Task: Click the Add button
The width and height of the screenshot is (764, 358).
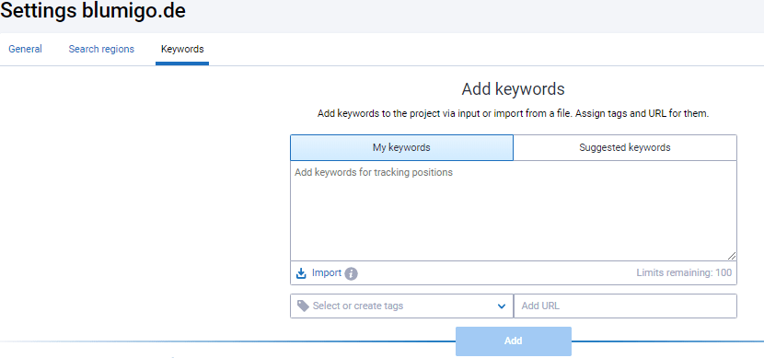Action: point(514,341)
